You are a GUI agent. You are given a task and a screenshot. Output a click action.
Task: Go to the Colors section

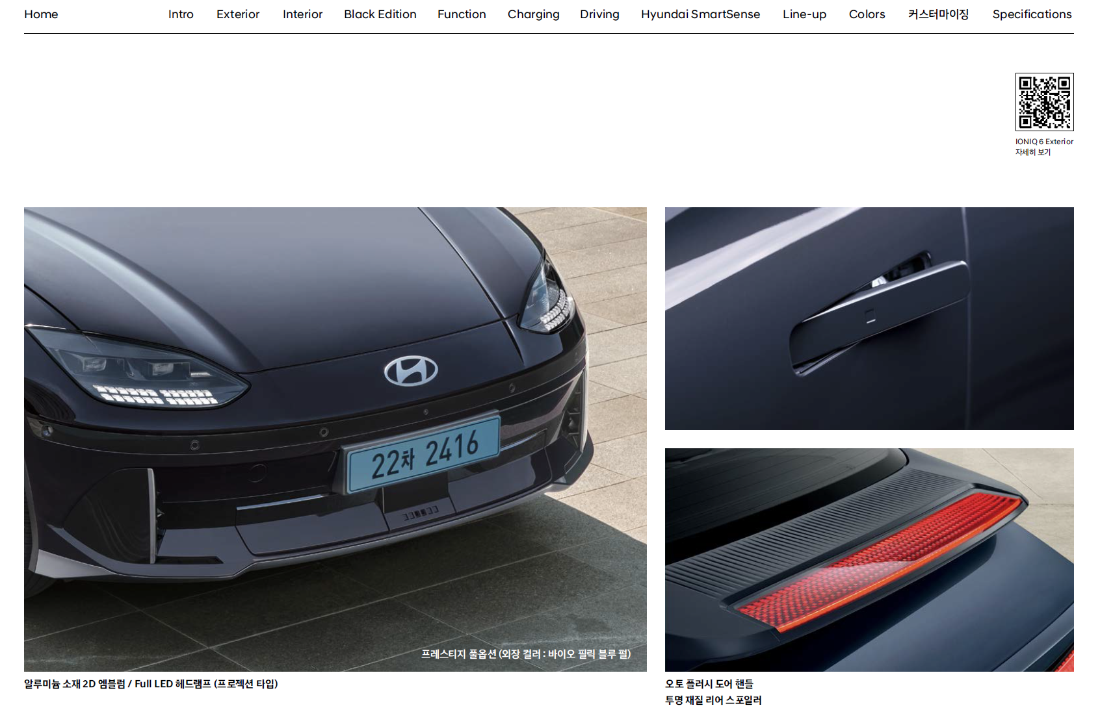tap(867, 14)
